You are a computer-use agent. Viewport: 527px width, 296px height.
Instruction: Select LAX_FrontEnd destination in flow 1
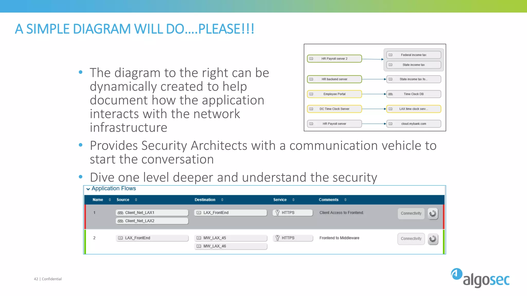(231, 213)
